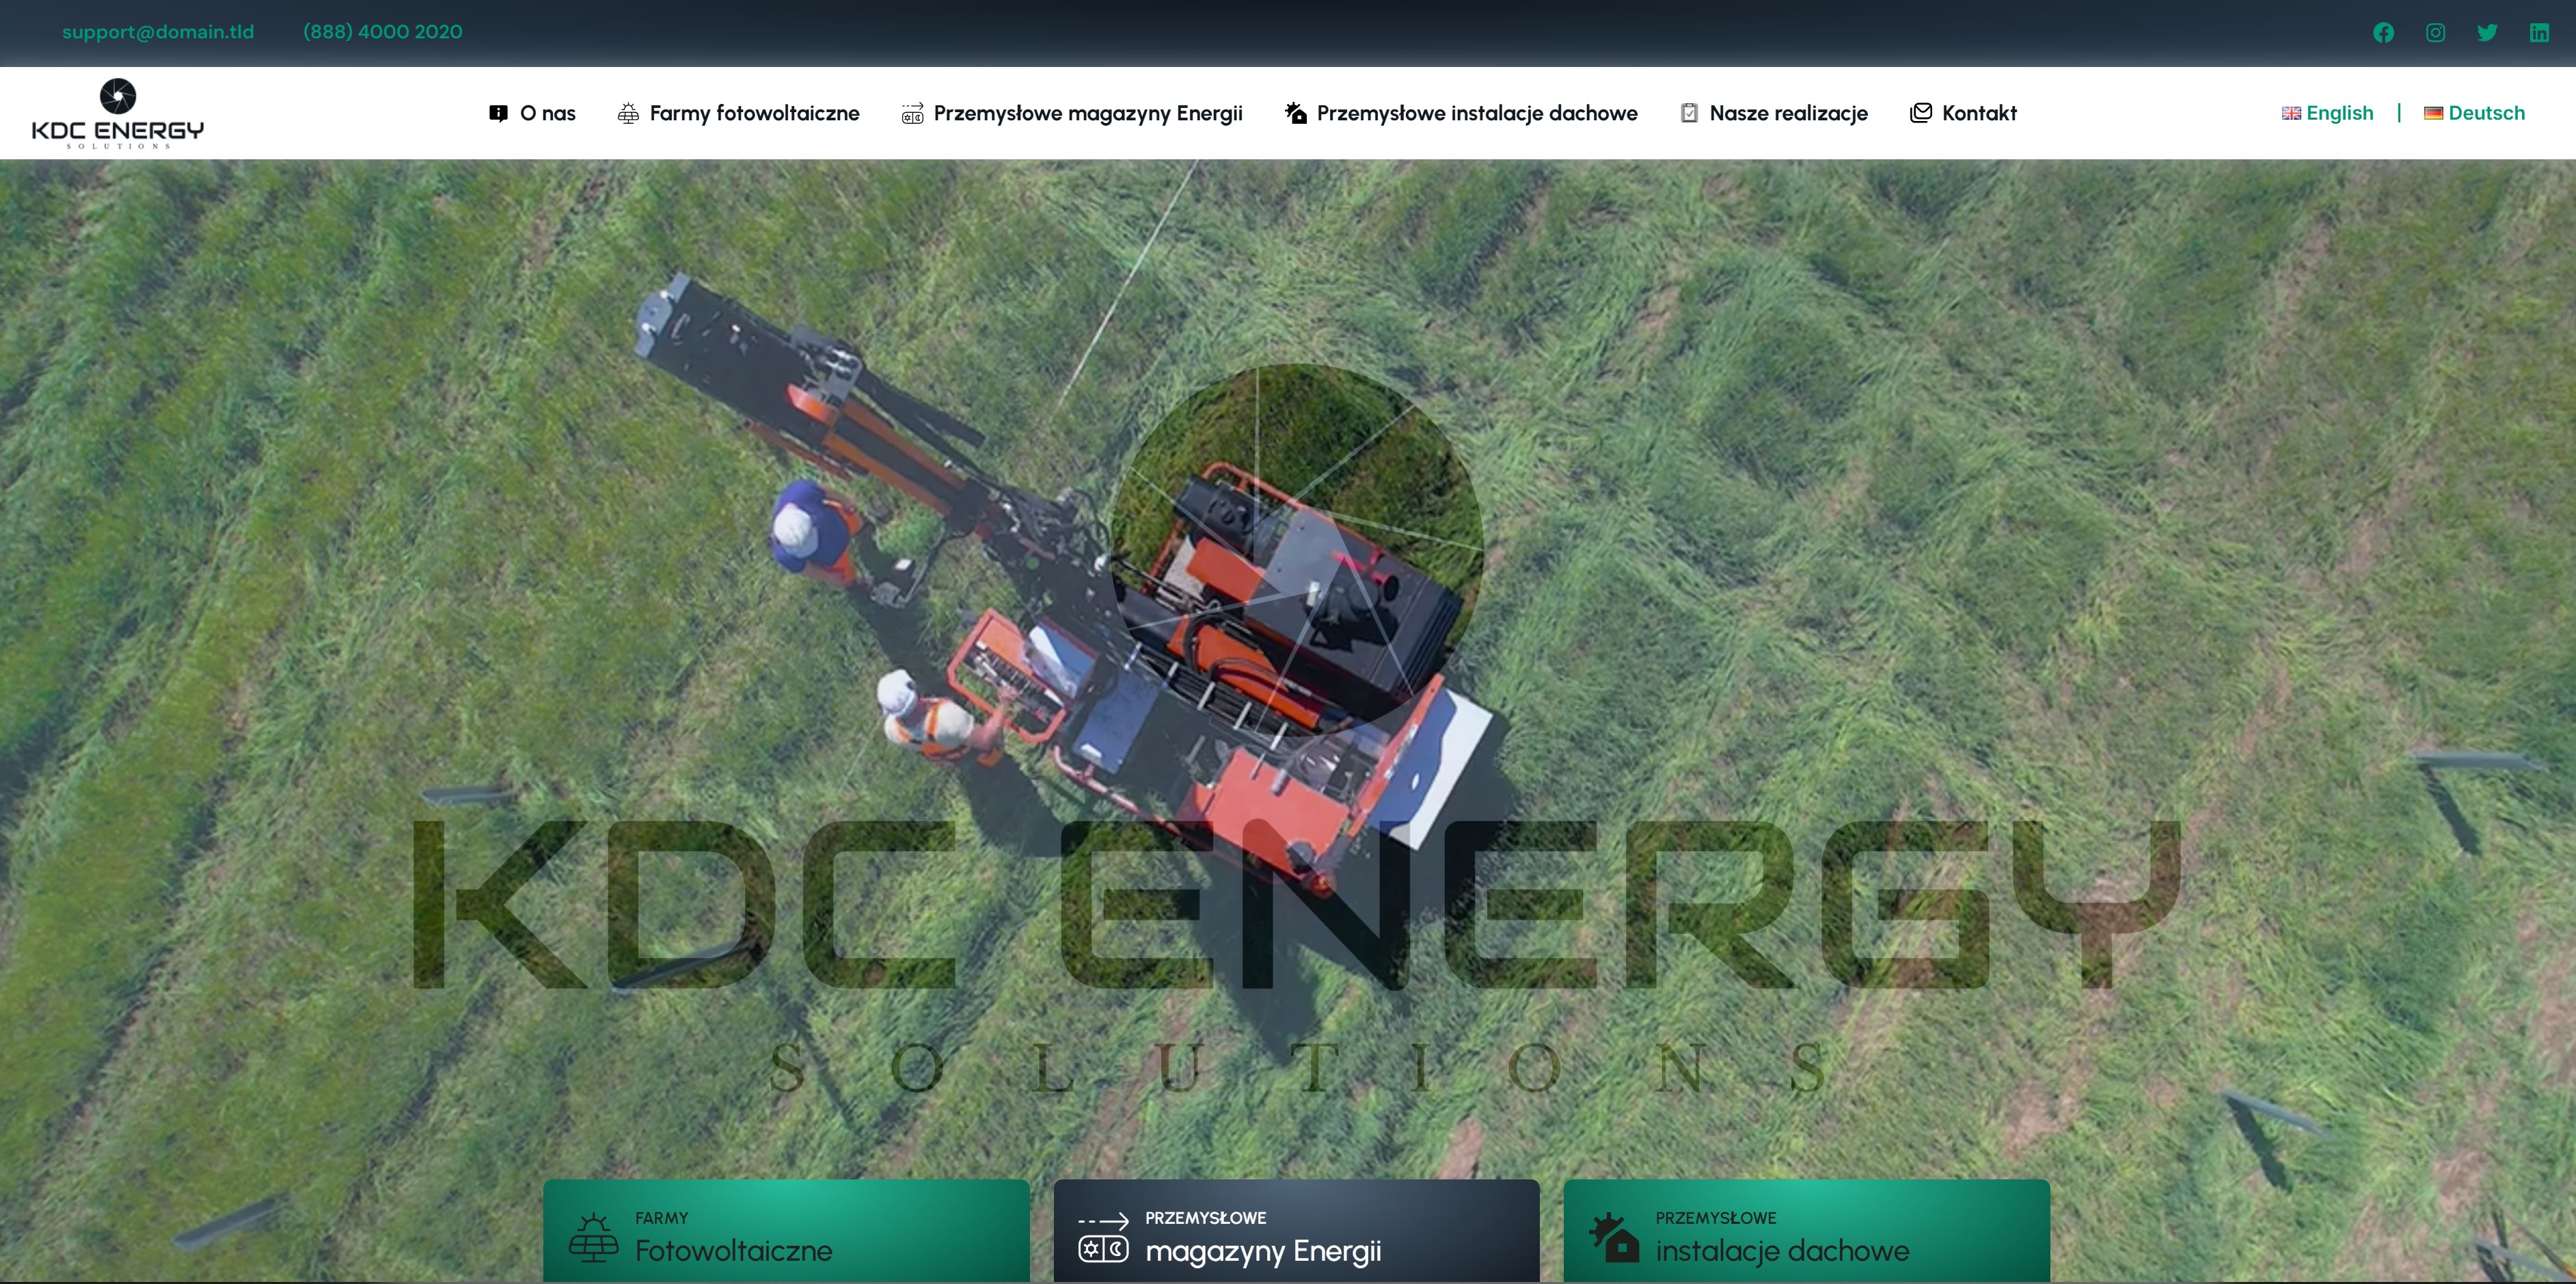The width and height of the screenshot is (2576, 1284).
Task: Click the KDC Energy logo in header
Action: coord(118,113)
